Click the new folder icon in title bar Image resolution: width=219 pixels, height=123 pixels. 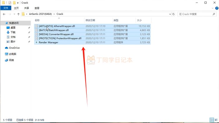(14, 3)
